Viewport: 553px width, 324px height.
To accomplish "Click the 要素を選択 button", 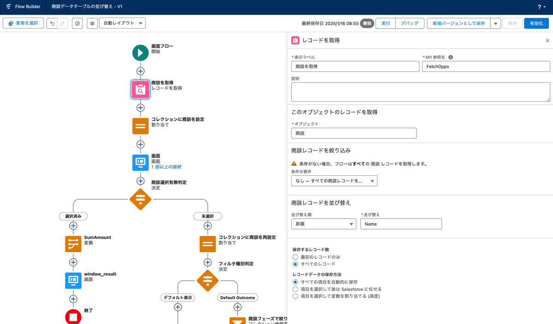I will pyautogui.click(x=23, y=23).
